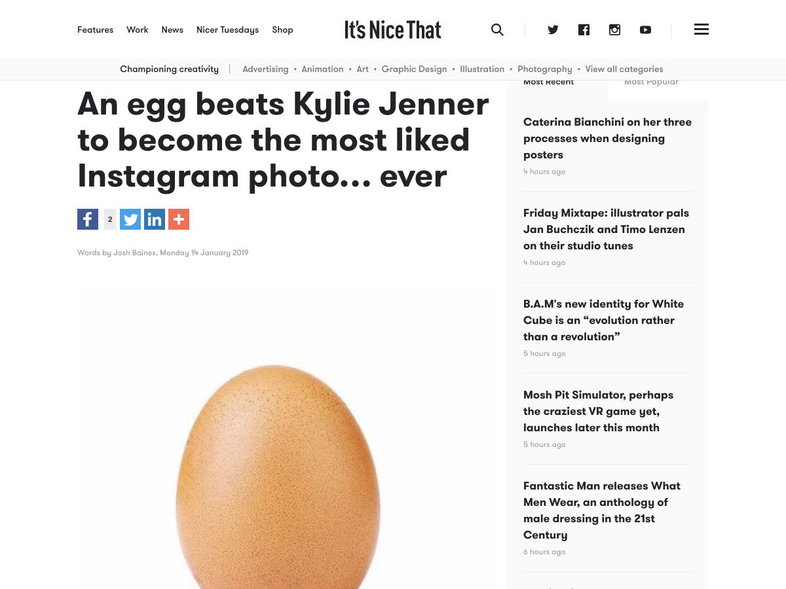Click the orange plus share button
Screen dimensions: 786x589
[179, 219]
